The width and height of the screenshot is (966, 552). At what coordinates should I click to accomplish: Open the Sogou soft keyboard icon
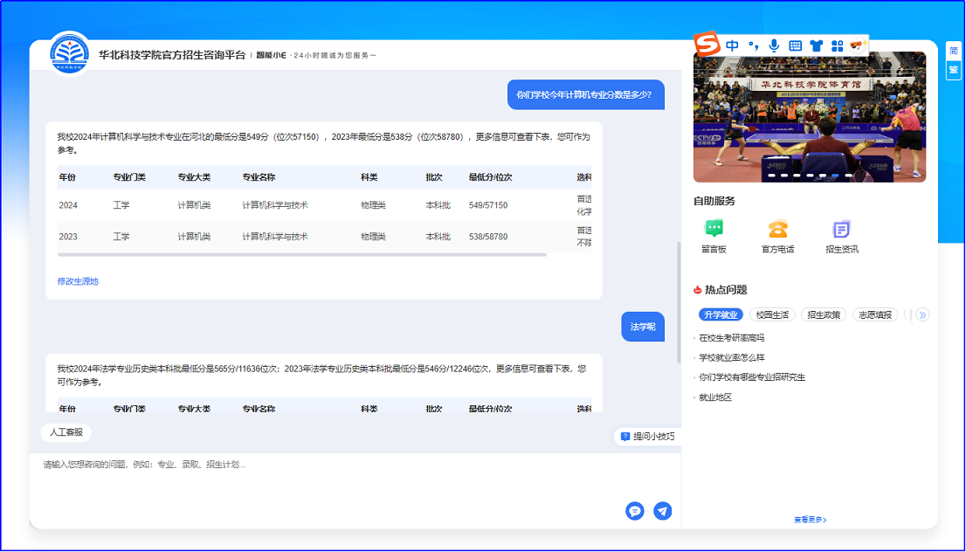point(795,45)
